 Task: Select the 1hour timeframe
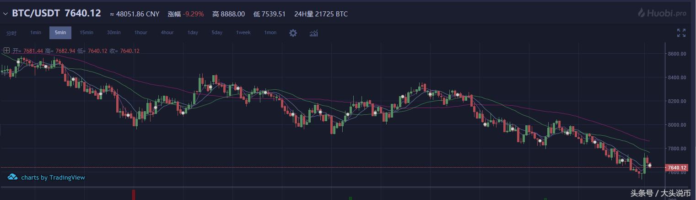(141, 33)
